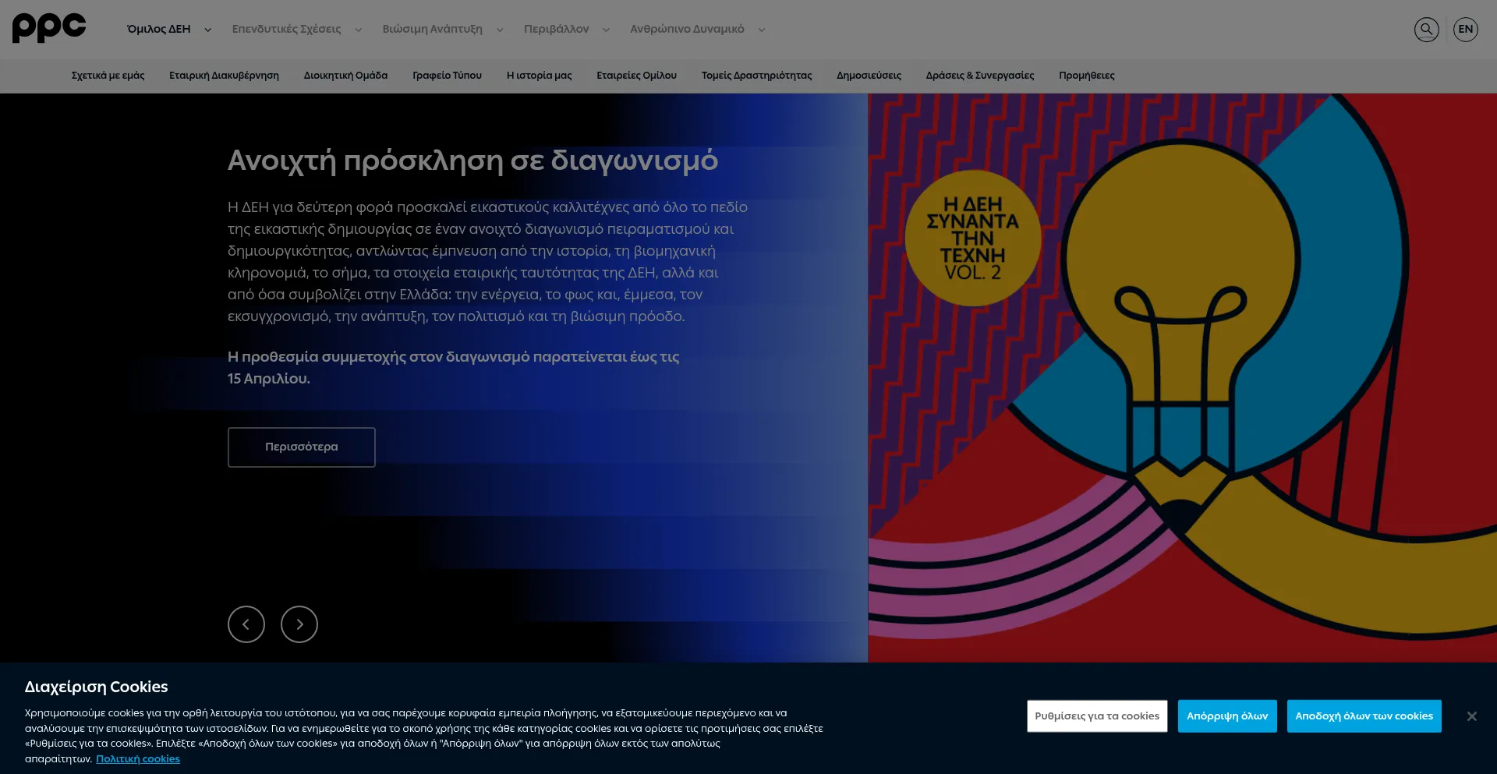Viewport: 1497px width, 774px height.
Task: Click the Η ΔΕΗ συναντά την τέχνη artwork
Action: [x=1182, y=378]
